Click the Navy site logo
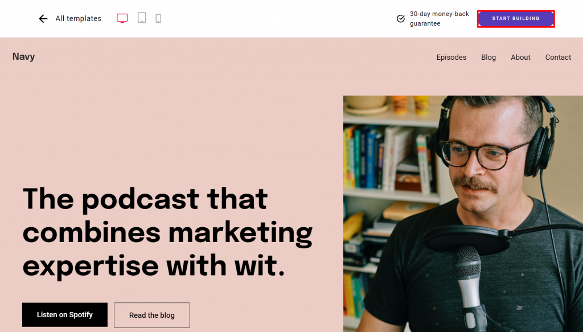The width and height of the screenshot is (583, 332). (23, 56)
